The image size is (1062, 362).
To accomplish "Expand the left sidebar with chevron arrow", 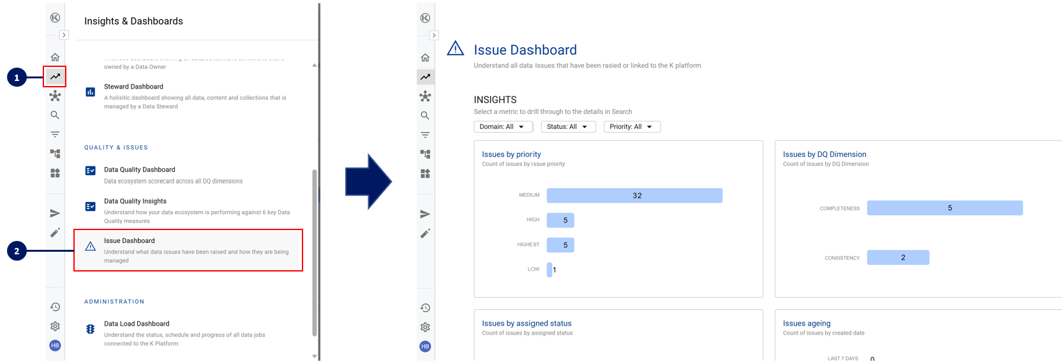I will 64,35.
